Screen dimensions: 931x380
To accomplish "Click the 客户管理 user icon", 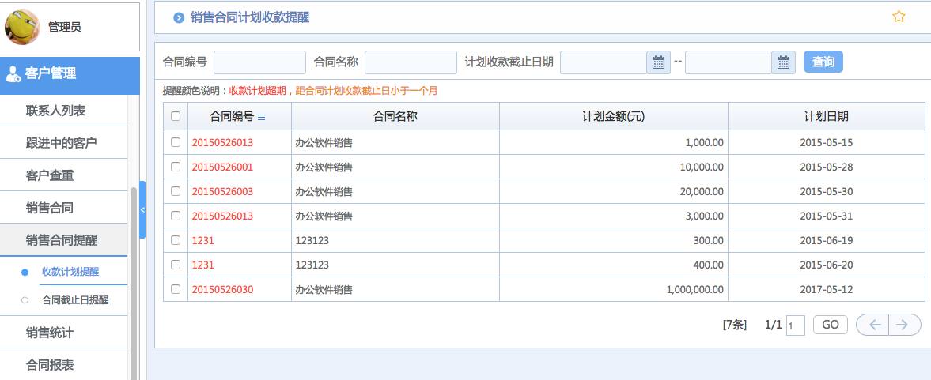I will [x=13, y=74].
